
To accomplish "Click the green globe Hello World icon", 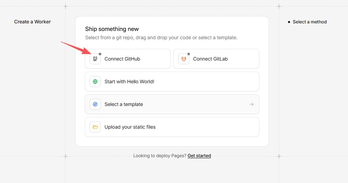I will pos(95,82).
